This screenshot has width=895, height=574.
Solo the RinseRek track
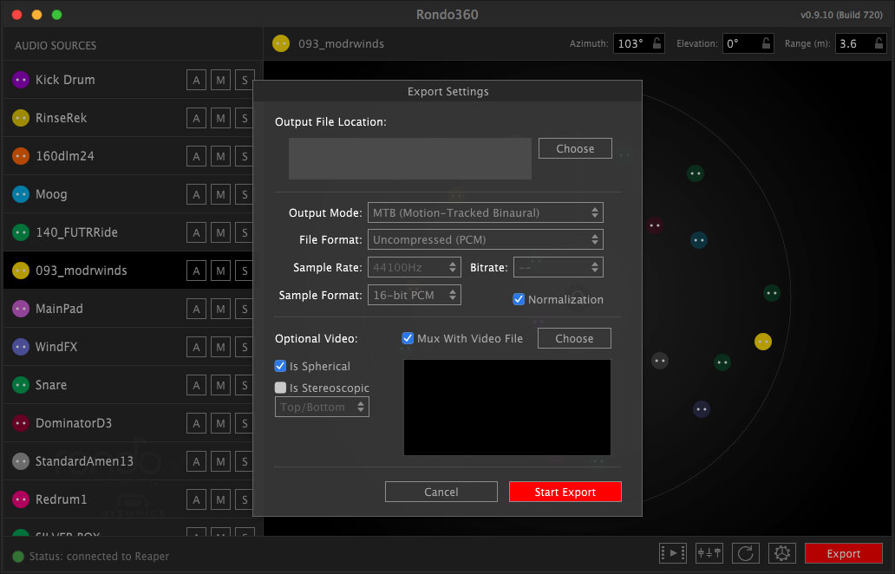coord(245,118)
